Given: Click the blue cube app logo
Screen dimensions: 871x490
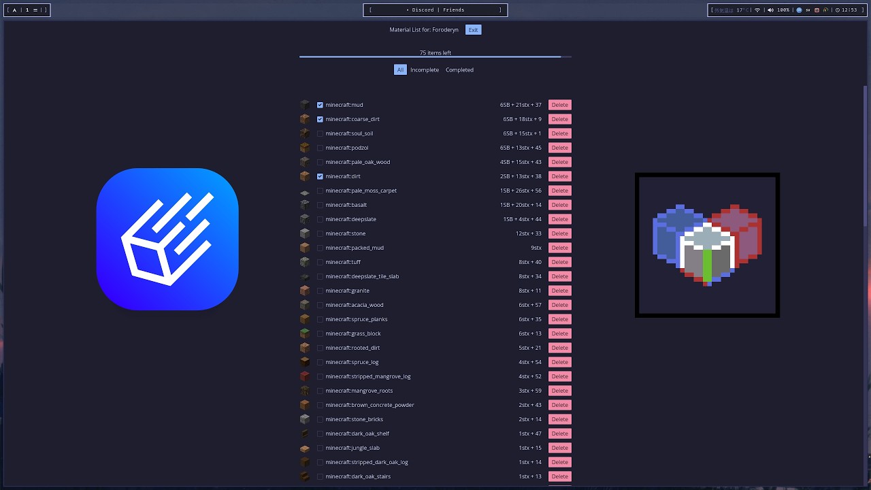Looking at the screenshot, I should pyautogui.click(x=167, y=239).
